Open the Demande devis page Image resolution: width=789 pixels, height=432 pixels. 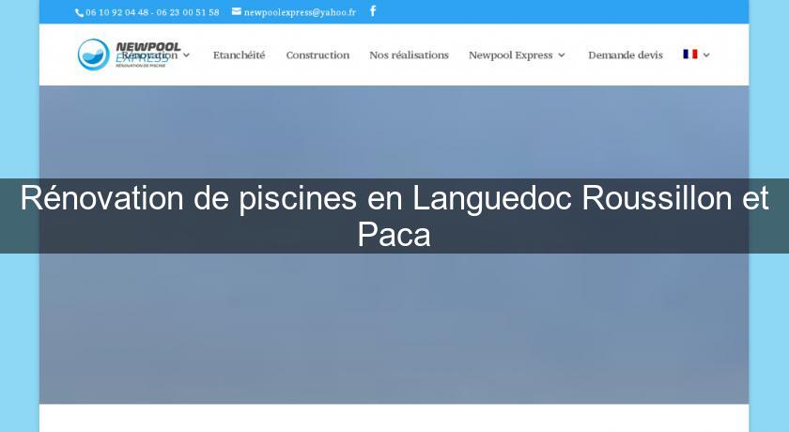point(625,54)
